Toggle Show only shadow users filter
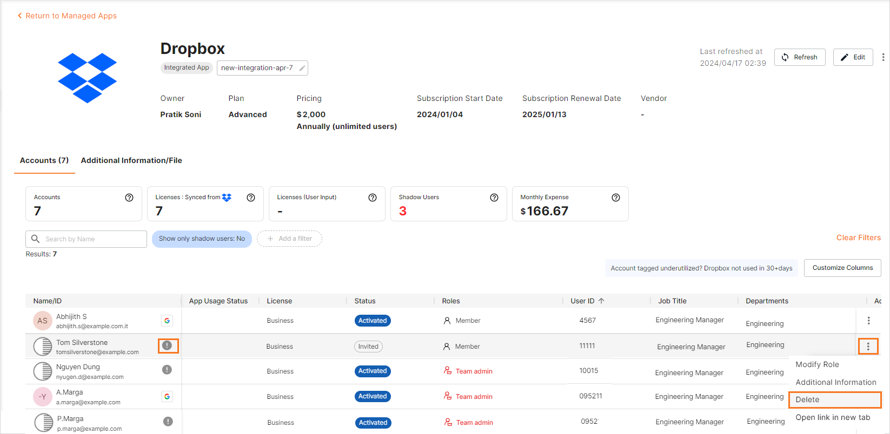The width and height of the screenshot is (890, 434). tap(202, 239)
